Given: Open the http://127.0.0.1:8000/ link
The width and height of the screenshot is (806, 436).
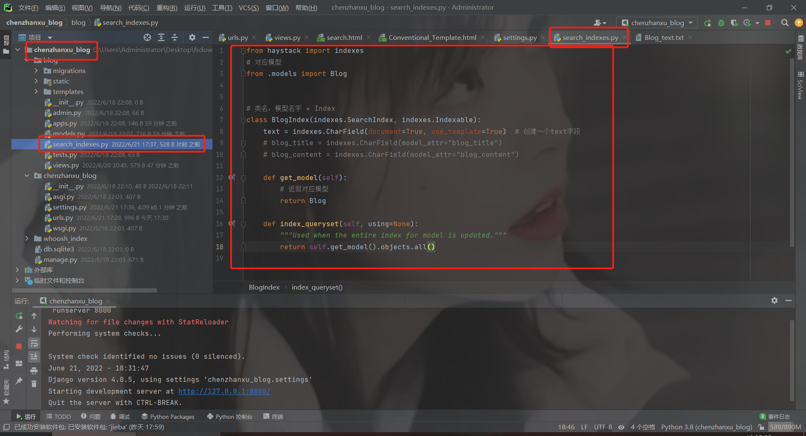Looking at the screenshot, I should pyautogui.click(x=224, y=391).
